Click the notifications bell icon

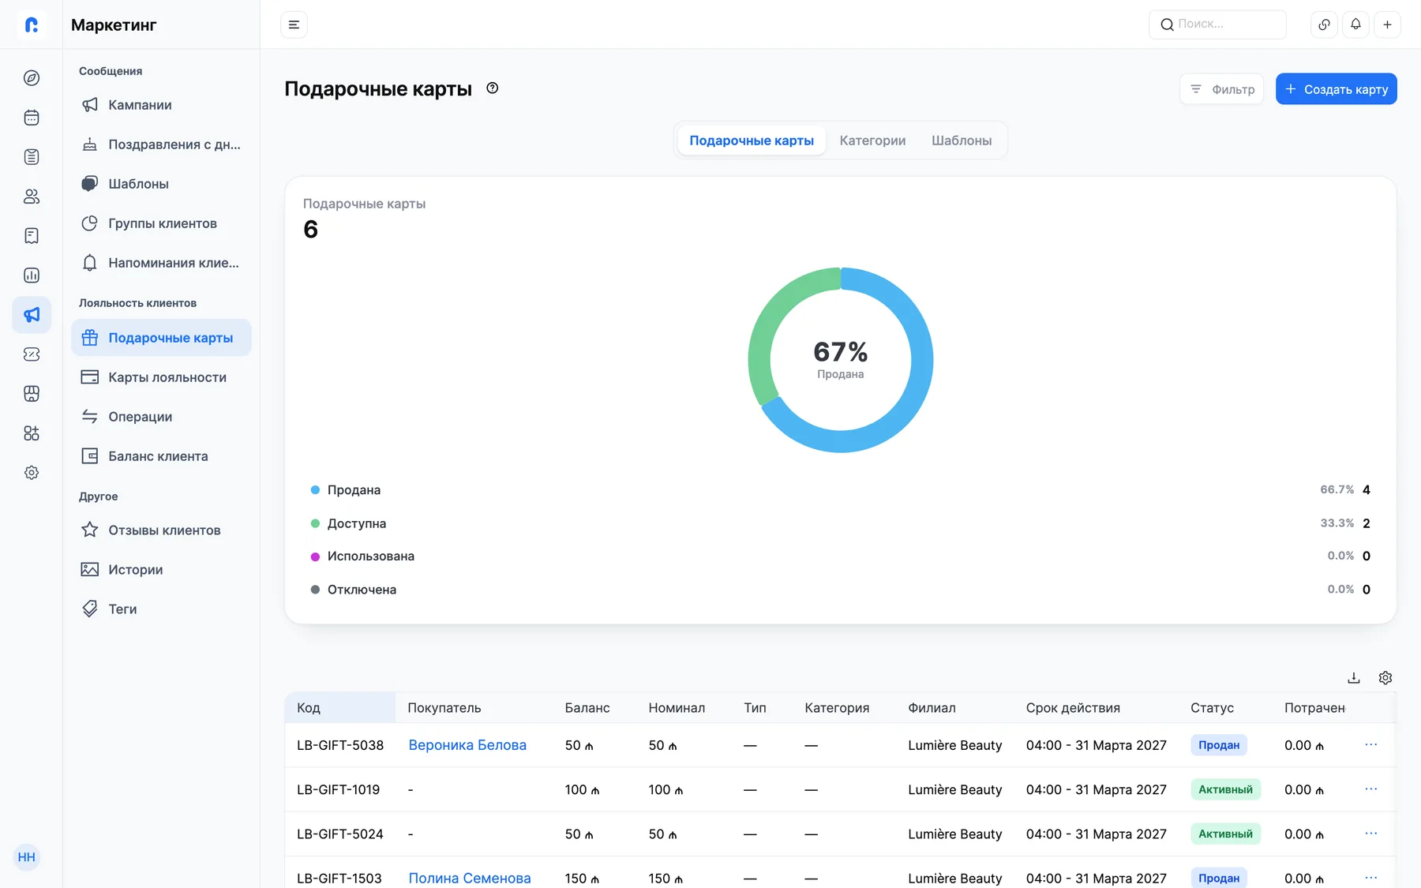[1355, 24]
